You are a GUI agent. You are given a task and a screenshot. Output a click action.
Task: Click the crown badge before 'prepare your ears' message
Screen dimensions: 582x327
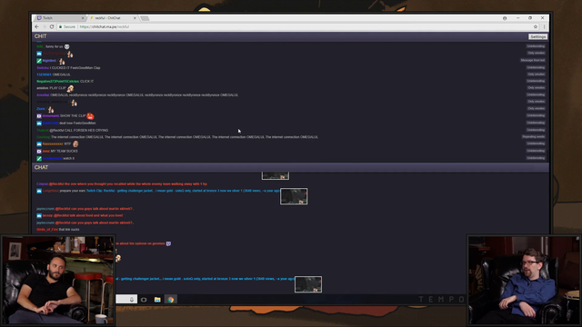(x=39, y=191)
